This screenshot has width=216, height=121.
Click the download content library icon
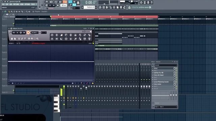point(129,7)
